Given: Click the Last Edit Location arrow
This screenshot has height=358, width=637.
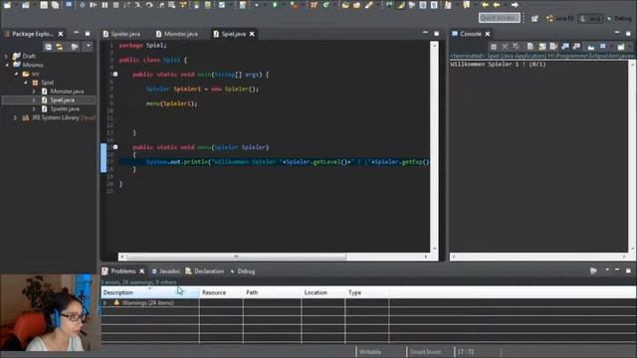Looking at the screenshot, I should [x=485, y=5].
